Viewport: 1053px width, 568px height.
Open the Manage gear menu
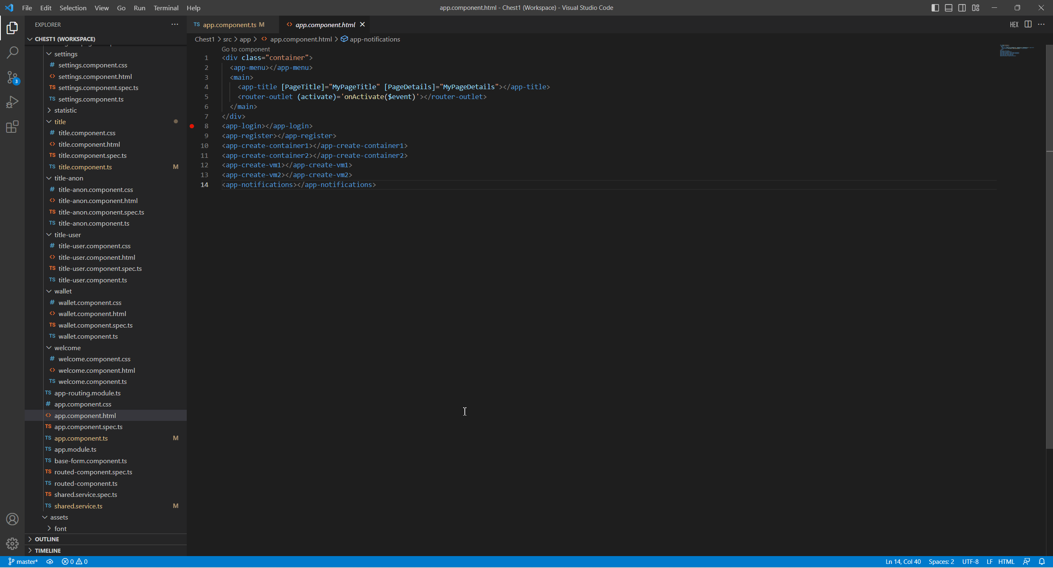[x=12, y=543]
